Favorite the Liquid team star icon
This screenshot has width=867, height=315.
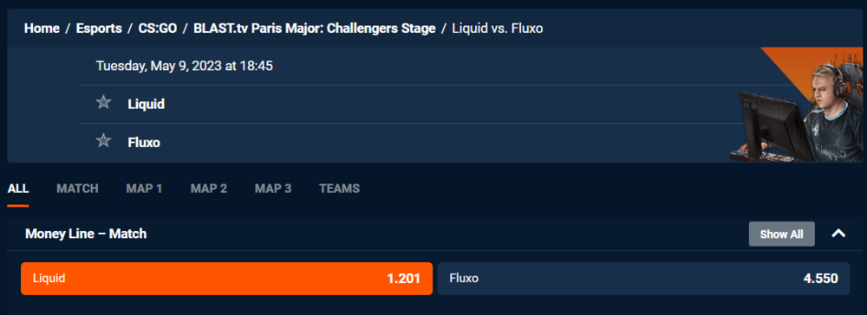tap(103, 103)
